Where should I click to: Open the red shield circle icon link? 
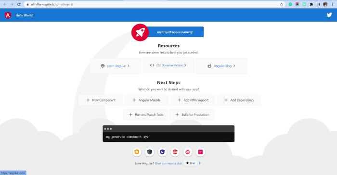click(x=175, y=152)
